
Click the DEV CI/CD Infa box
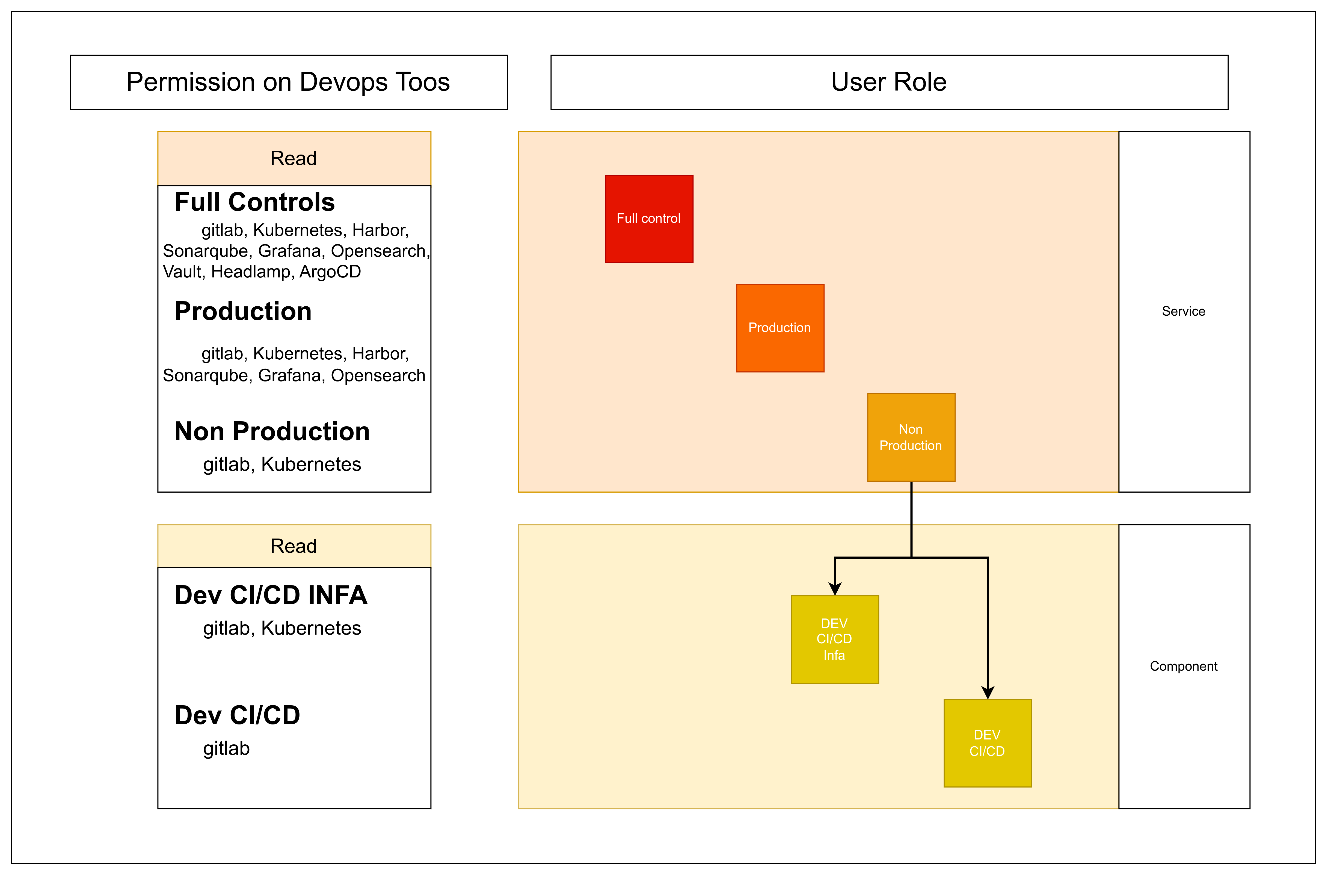coord(835,639)
